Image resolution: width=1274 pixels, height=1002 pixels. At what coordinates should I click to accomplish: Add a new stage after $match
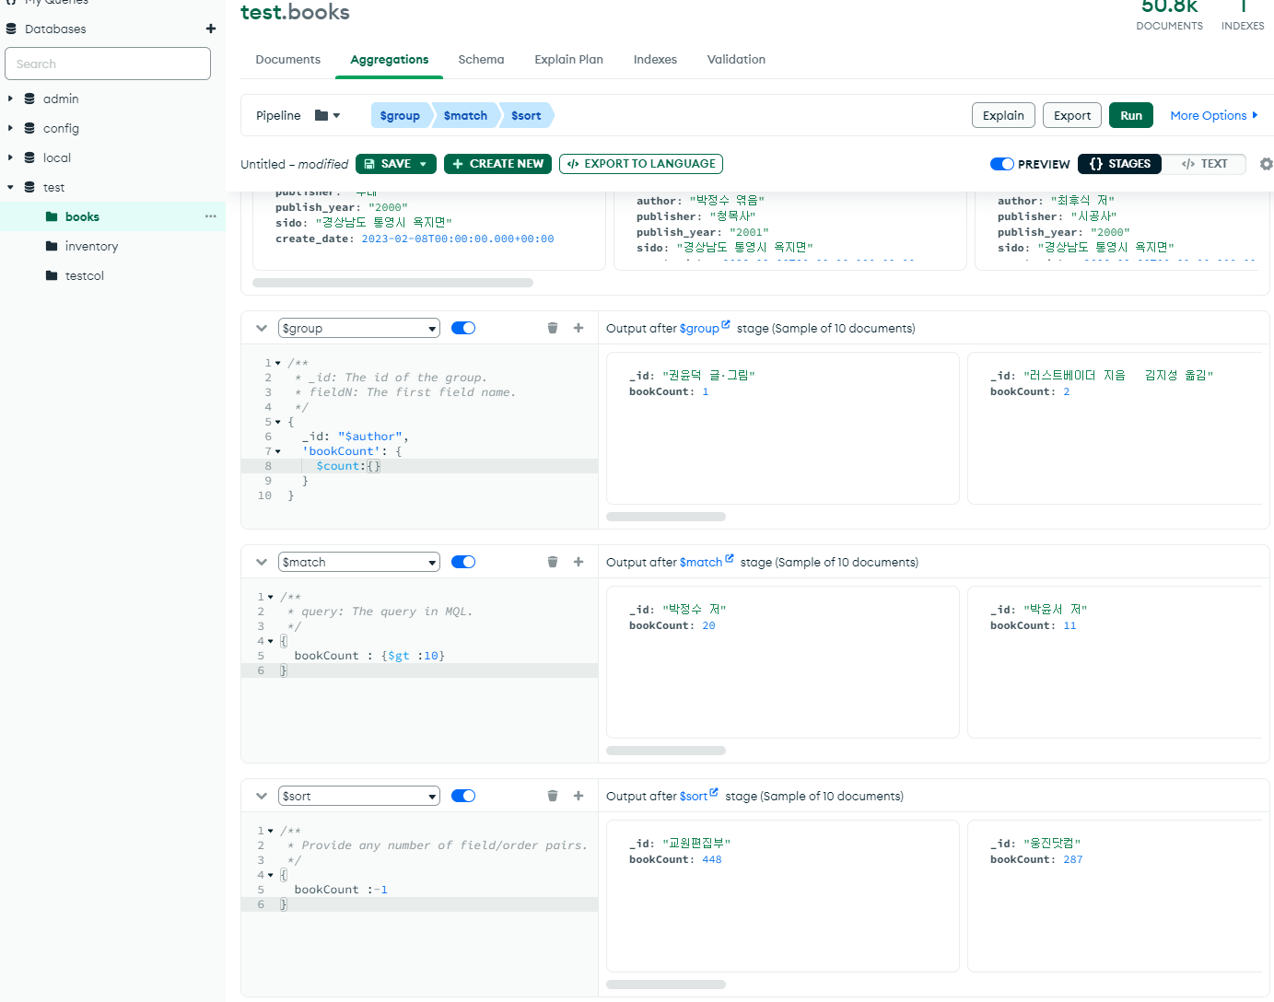point(579,561)
